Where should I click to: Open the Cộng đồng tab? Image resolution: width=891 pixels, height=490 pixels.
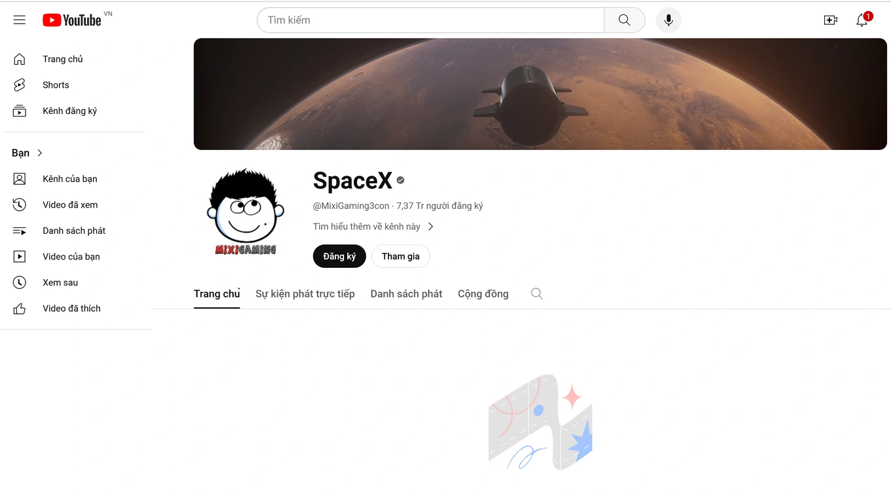(x=483, y=293)
